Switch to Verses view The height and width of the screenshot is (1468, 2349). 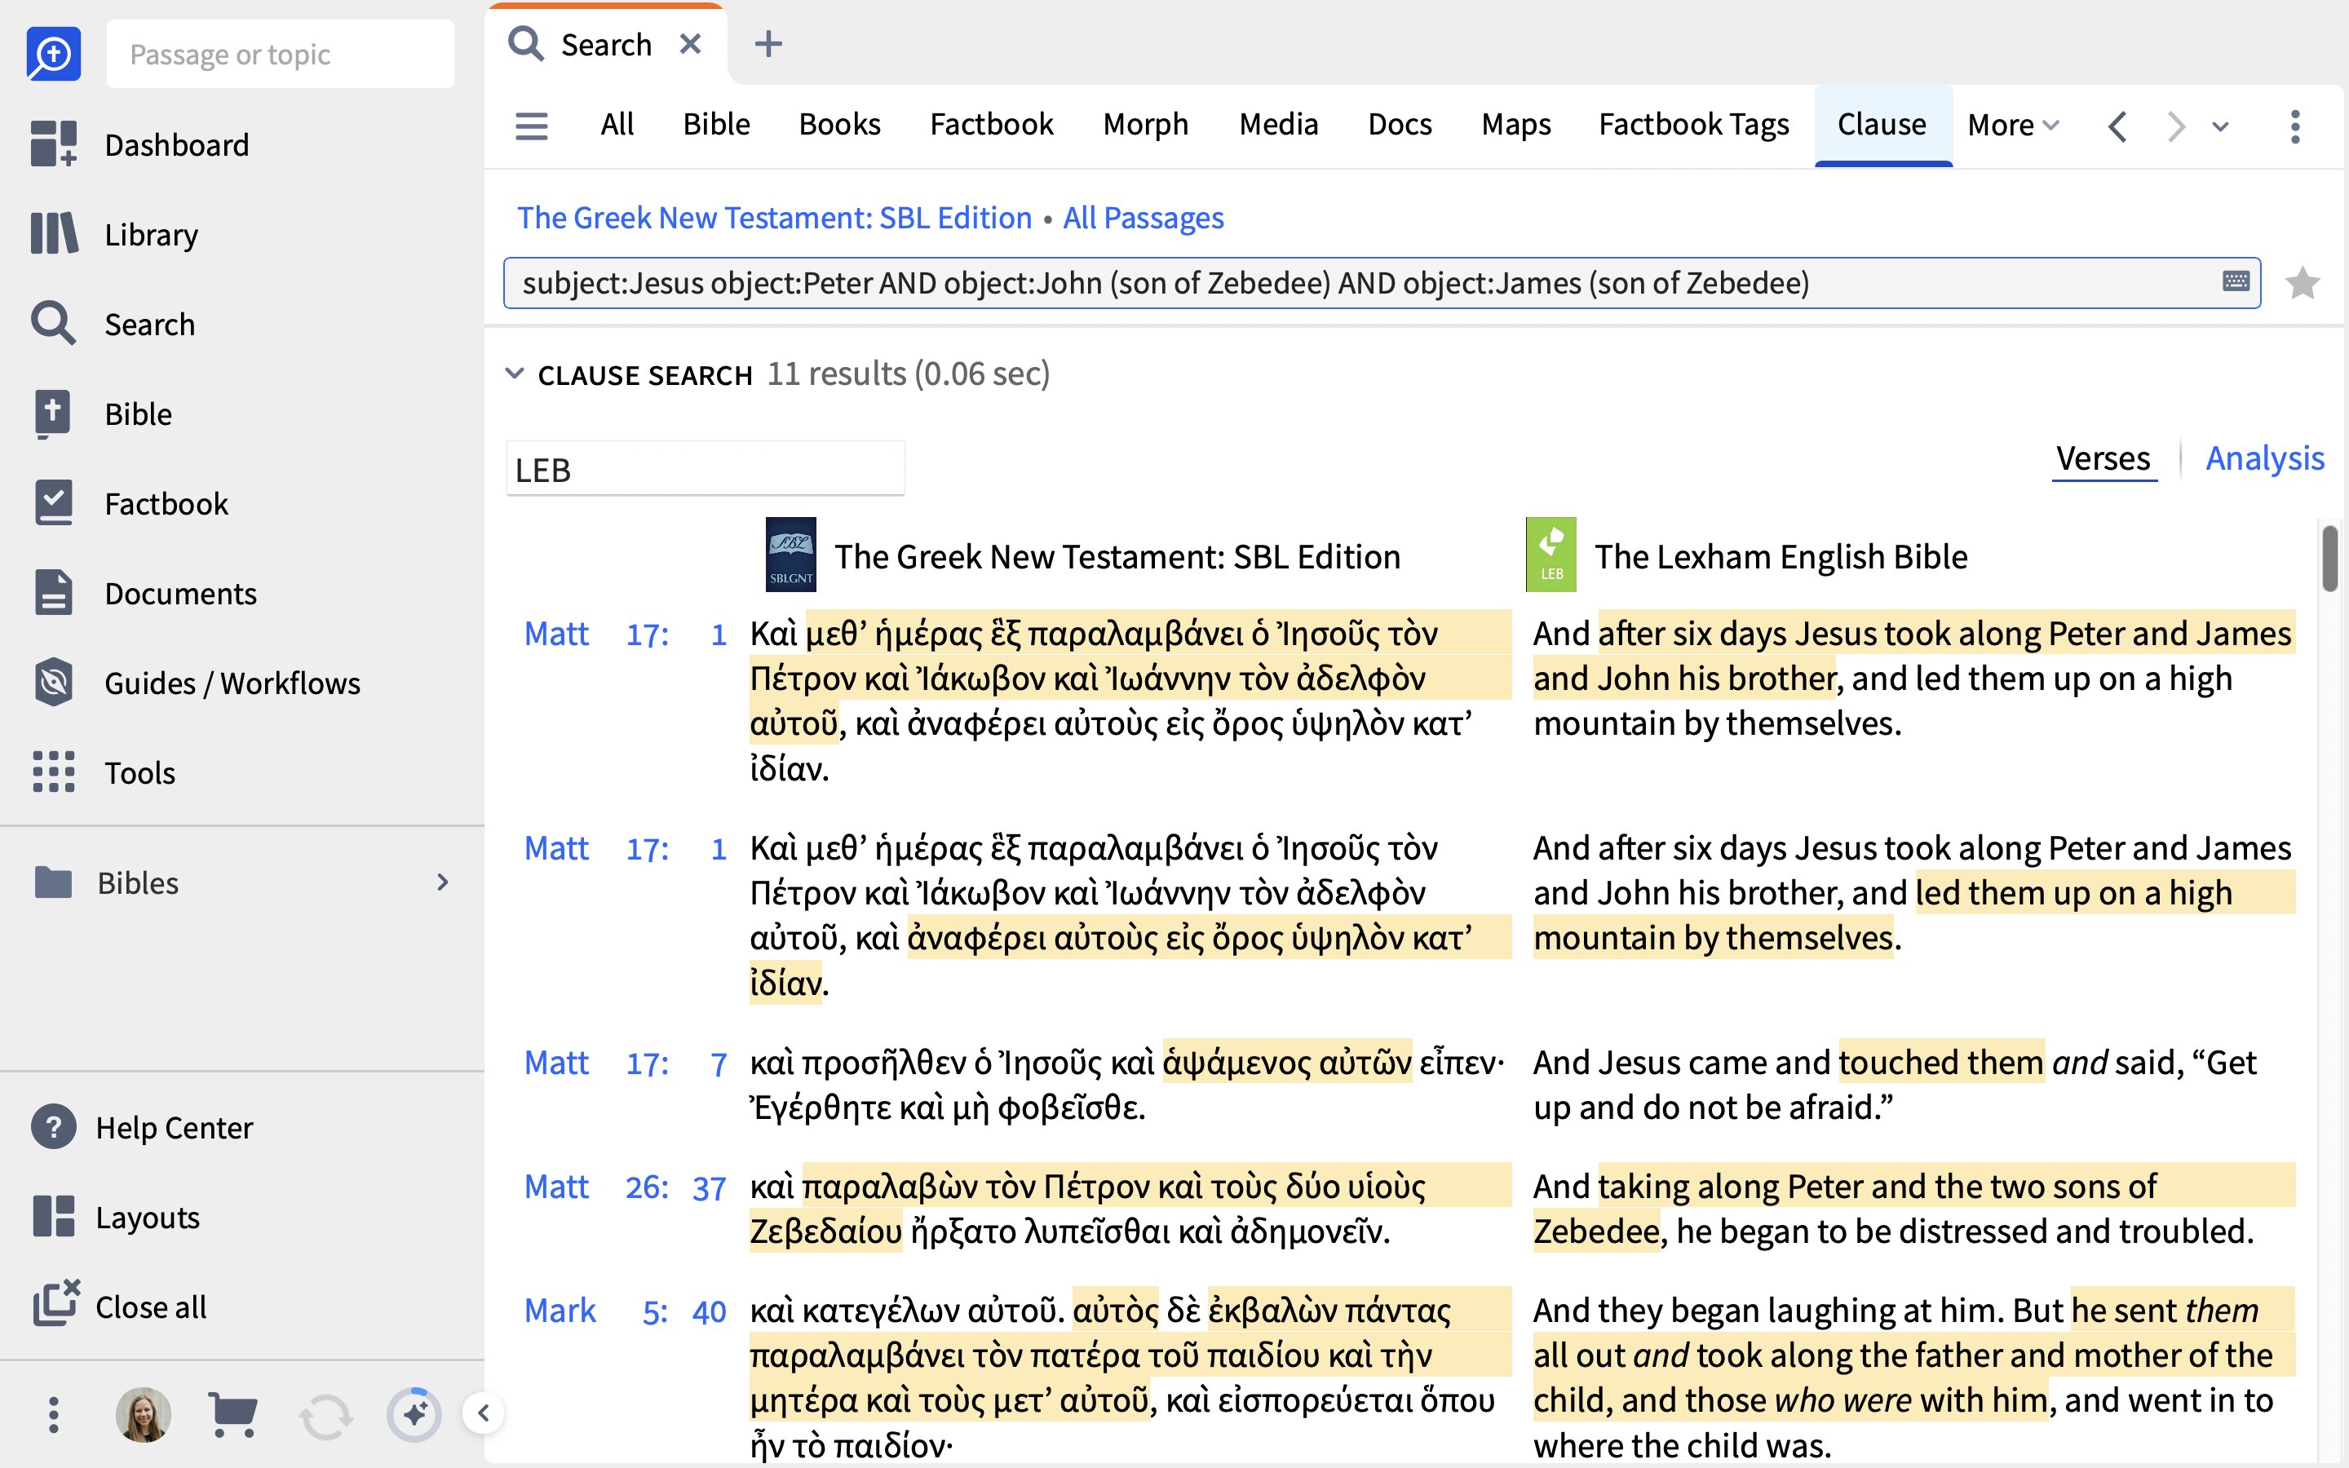(x=2103, y=458)
